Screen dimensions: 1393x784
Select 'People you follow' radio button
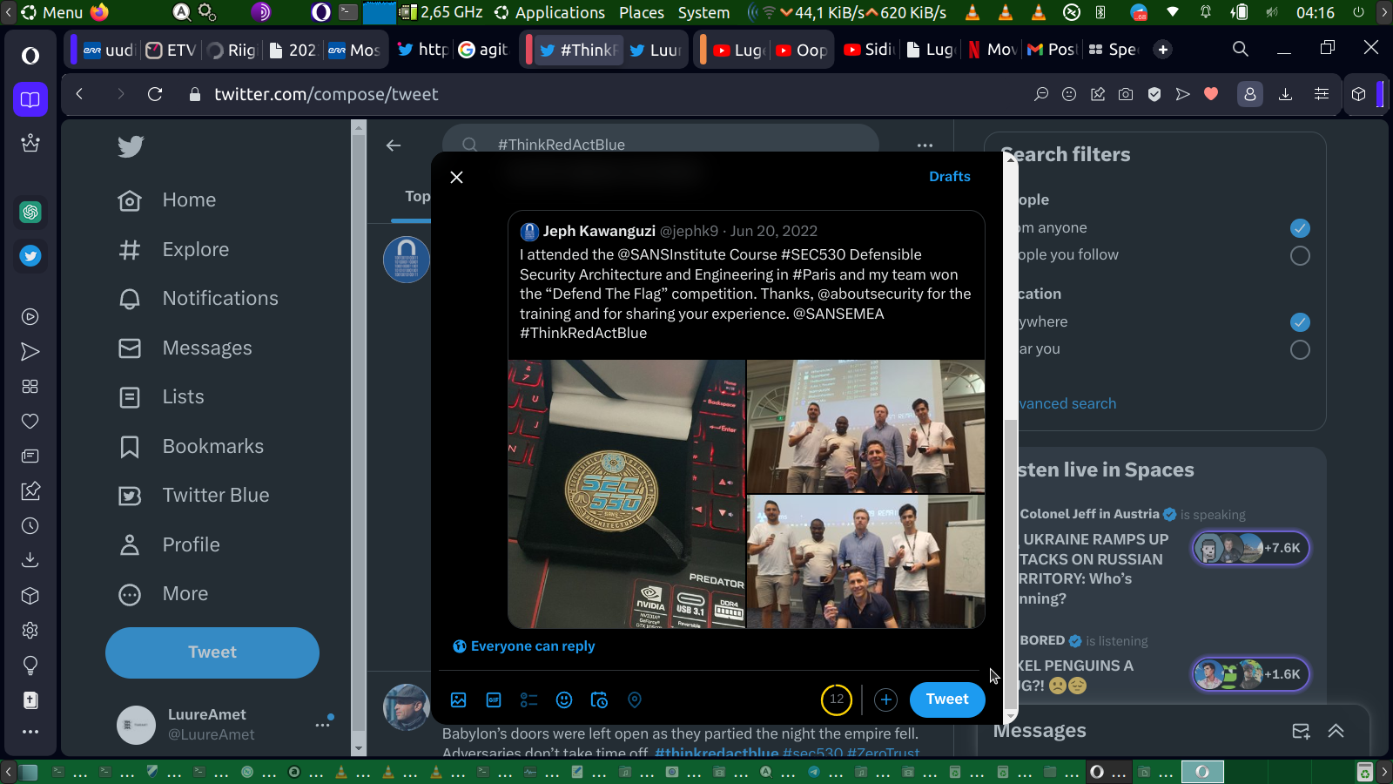[1299, 256]
